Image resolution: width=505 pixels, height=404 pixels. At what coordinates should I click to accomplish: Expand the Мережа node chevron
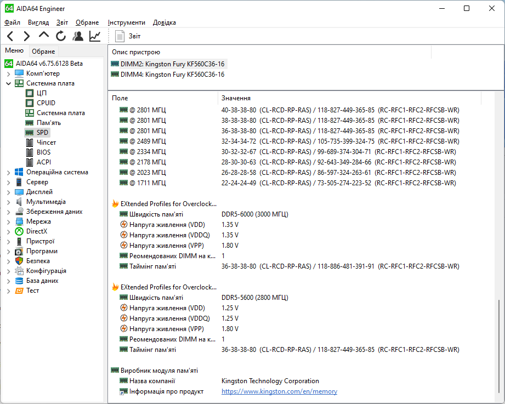[8, 222]
